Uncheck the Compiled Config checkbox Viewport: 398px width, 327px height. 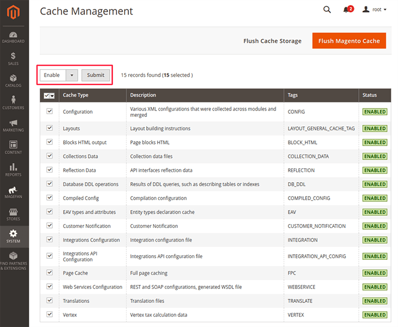50,198
